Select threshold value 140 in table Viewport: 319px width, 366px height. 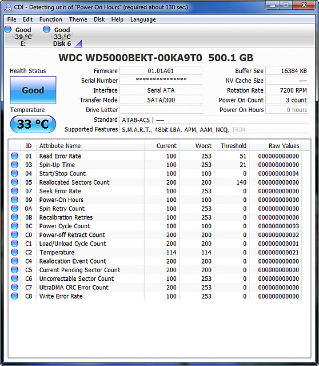click(241, 182)
